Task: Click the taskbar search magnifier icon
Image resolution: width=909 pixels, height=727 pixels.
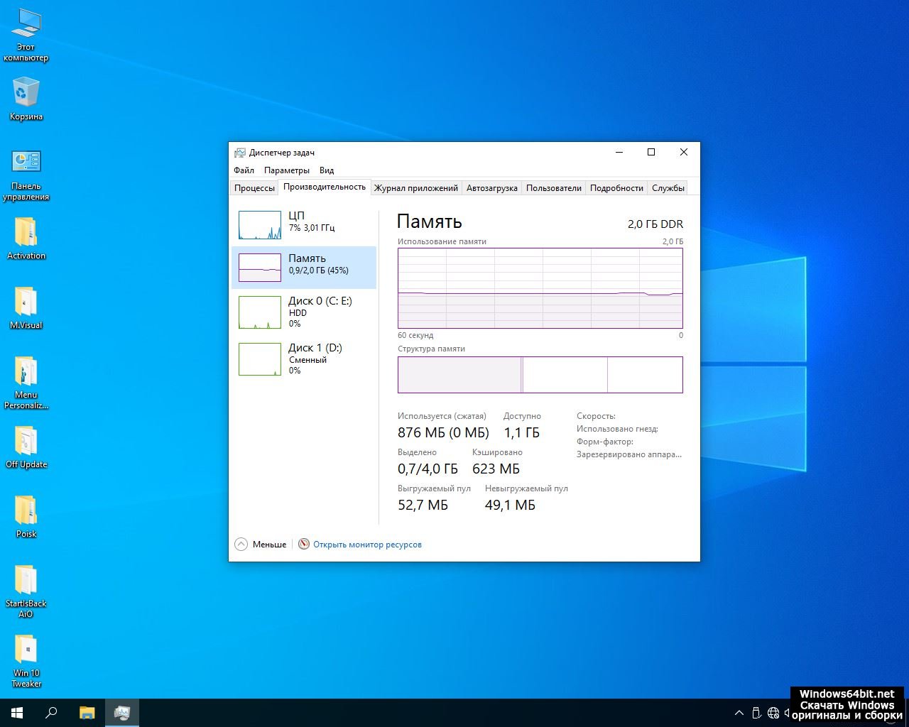Action: [51, 713]
